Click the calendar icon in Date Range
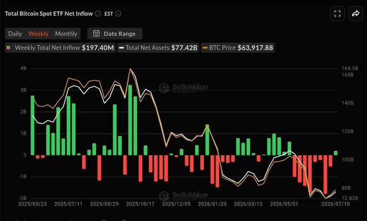This screenshot has width=367, height=221. coord(96,34)
